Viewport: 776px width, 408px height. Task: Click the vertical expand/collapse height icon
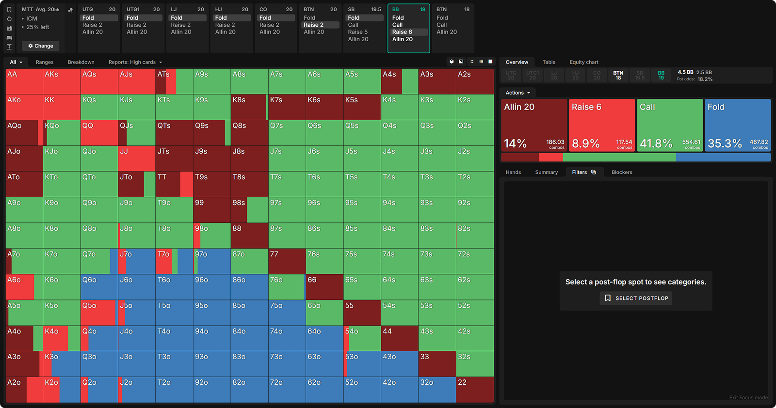pyautogui.click(x=9, y=47)
